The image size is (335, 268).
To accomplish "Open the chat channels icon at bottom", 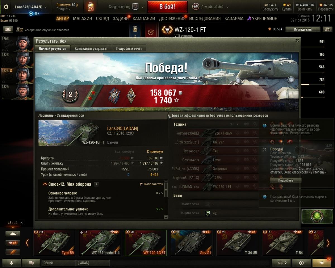I will pyautogui.click(x=31, y=263).
